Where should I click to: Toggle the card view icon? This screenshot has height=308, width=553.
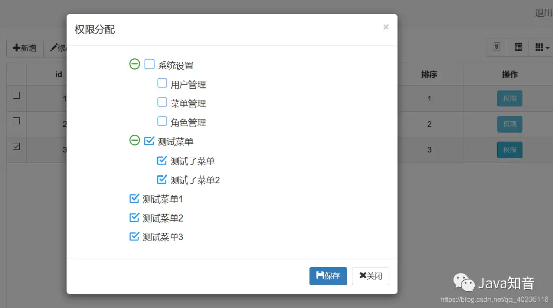click(496, 48)
